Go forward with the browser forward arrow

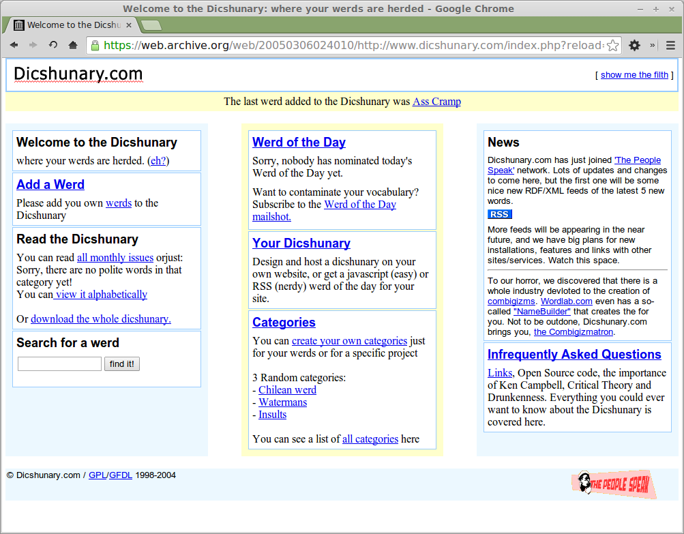point(33,45)
